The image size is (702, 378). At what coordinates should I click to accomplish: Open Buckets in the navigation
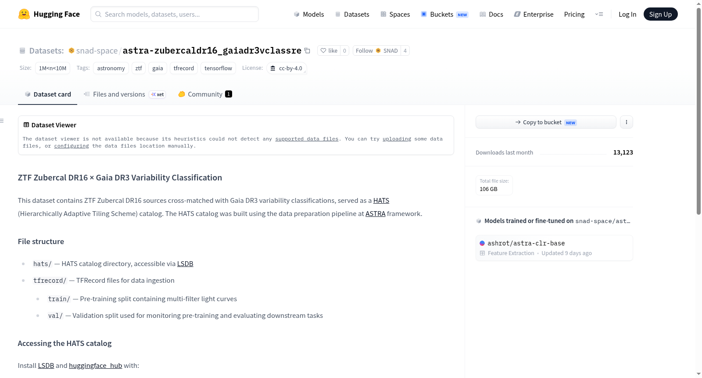[444, 14]
